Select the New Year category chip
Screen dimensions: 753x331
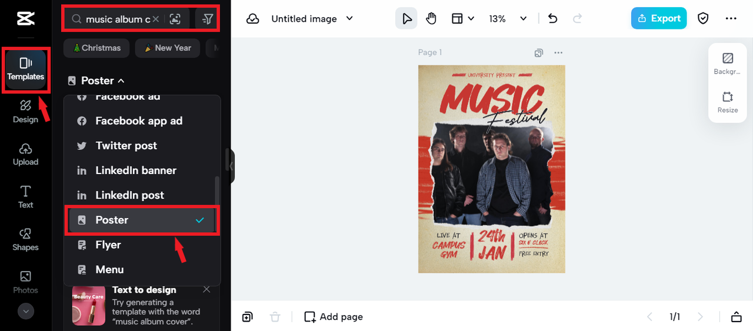pos(168,48)
